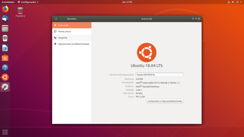Image resolution: width=244 pixels, height=137 pixels.
Task: Click the volume icon in top bar
Action: click(233, 2)
